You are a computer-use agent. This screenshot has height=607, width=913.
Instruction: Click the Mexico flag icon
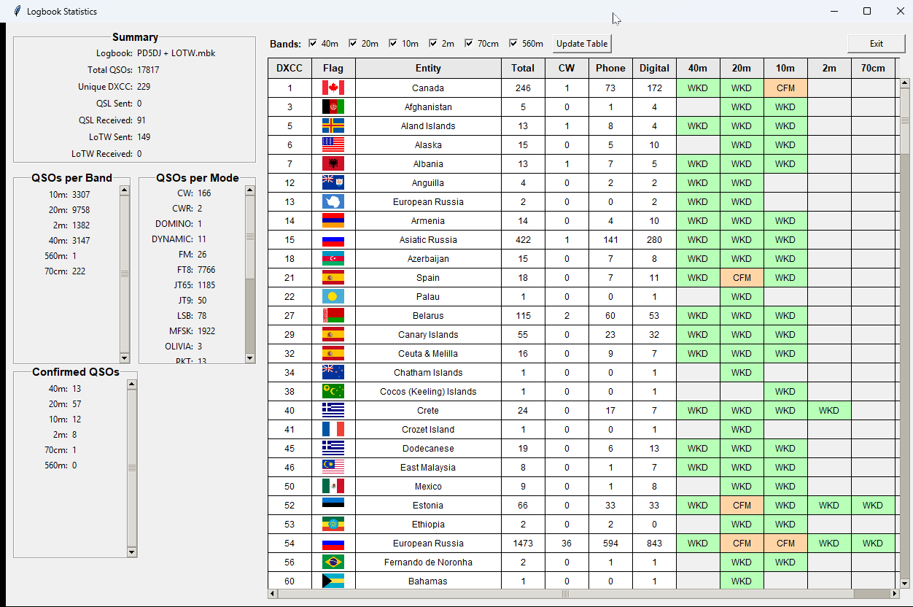coord(333,487)
